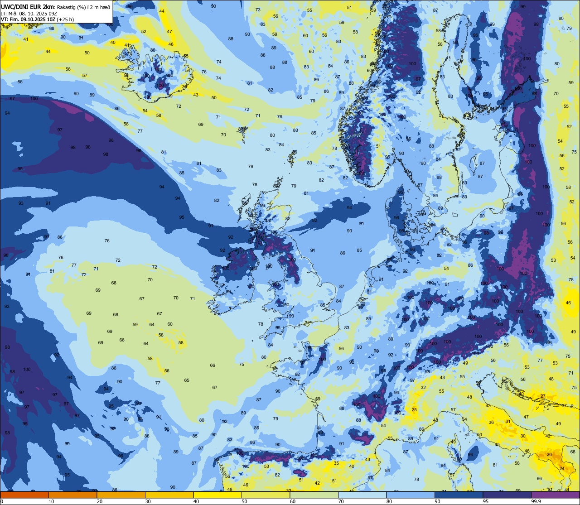The height and width of the screenshot is (505, 580).
Task: Click the legend tick label 95
Action: (x=486, y=501)
